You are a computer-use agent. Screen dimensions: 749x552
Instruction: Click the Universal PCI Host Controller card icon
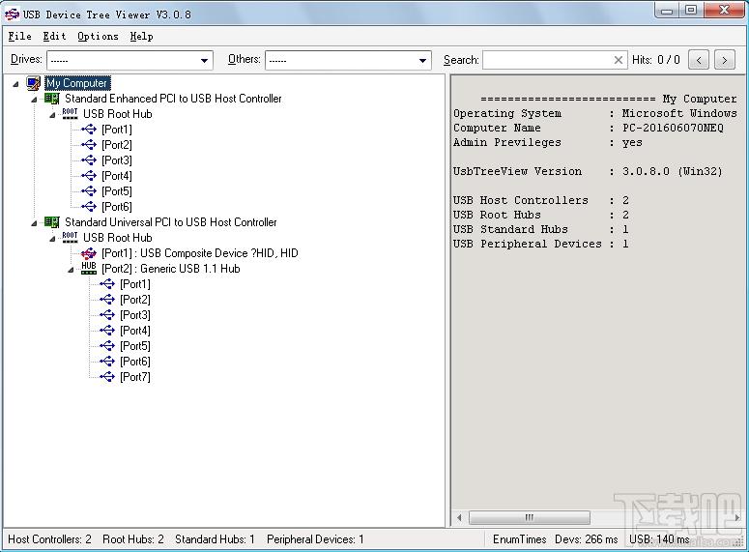(51, 222)
